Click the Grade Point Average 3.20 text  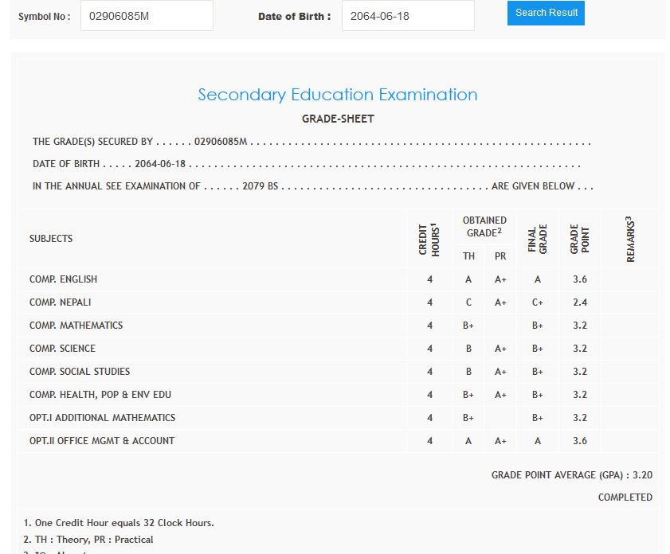[x=571, y=475]
